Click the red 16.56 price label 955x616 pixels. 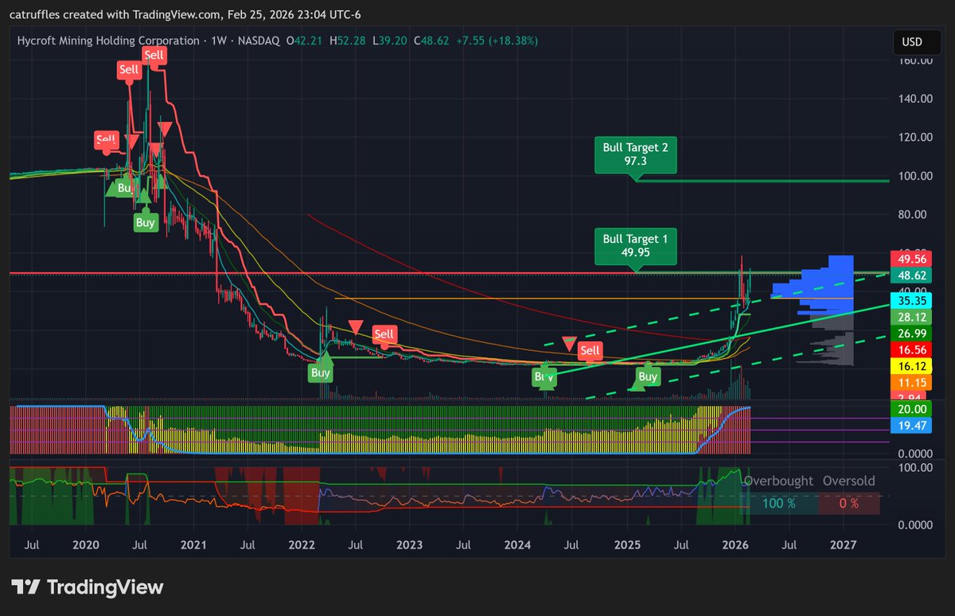click(x=910, y=350)
